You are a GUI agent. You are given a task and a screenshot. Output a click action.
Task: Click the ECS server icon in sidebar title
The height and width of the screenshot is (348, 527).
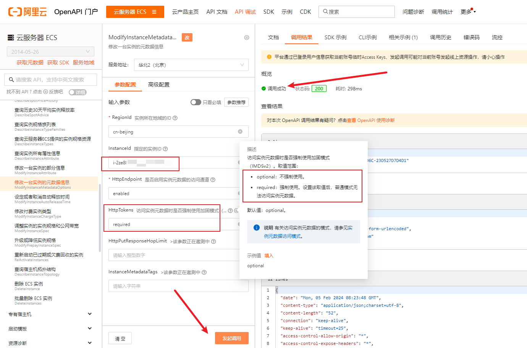click(11, 37)
